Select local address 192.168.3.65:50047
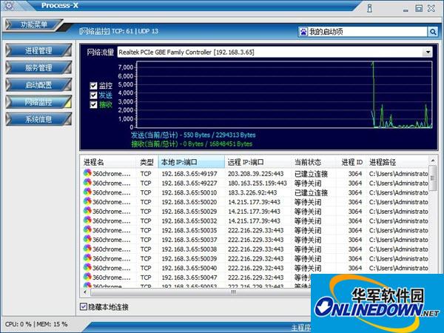 click(x=189, y=277)
